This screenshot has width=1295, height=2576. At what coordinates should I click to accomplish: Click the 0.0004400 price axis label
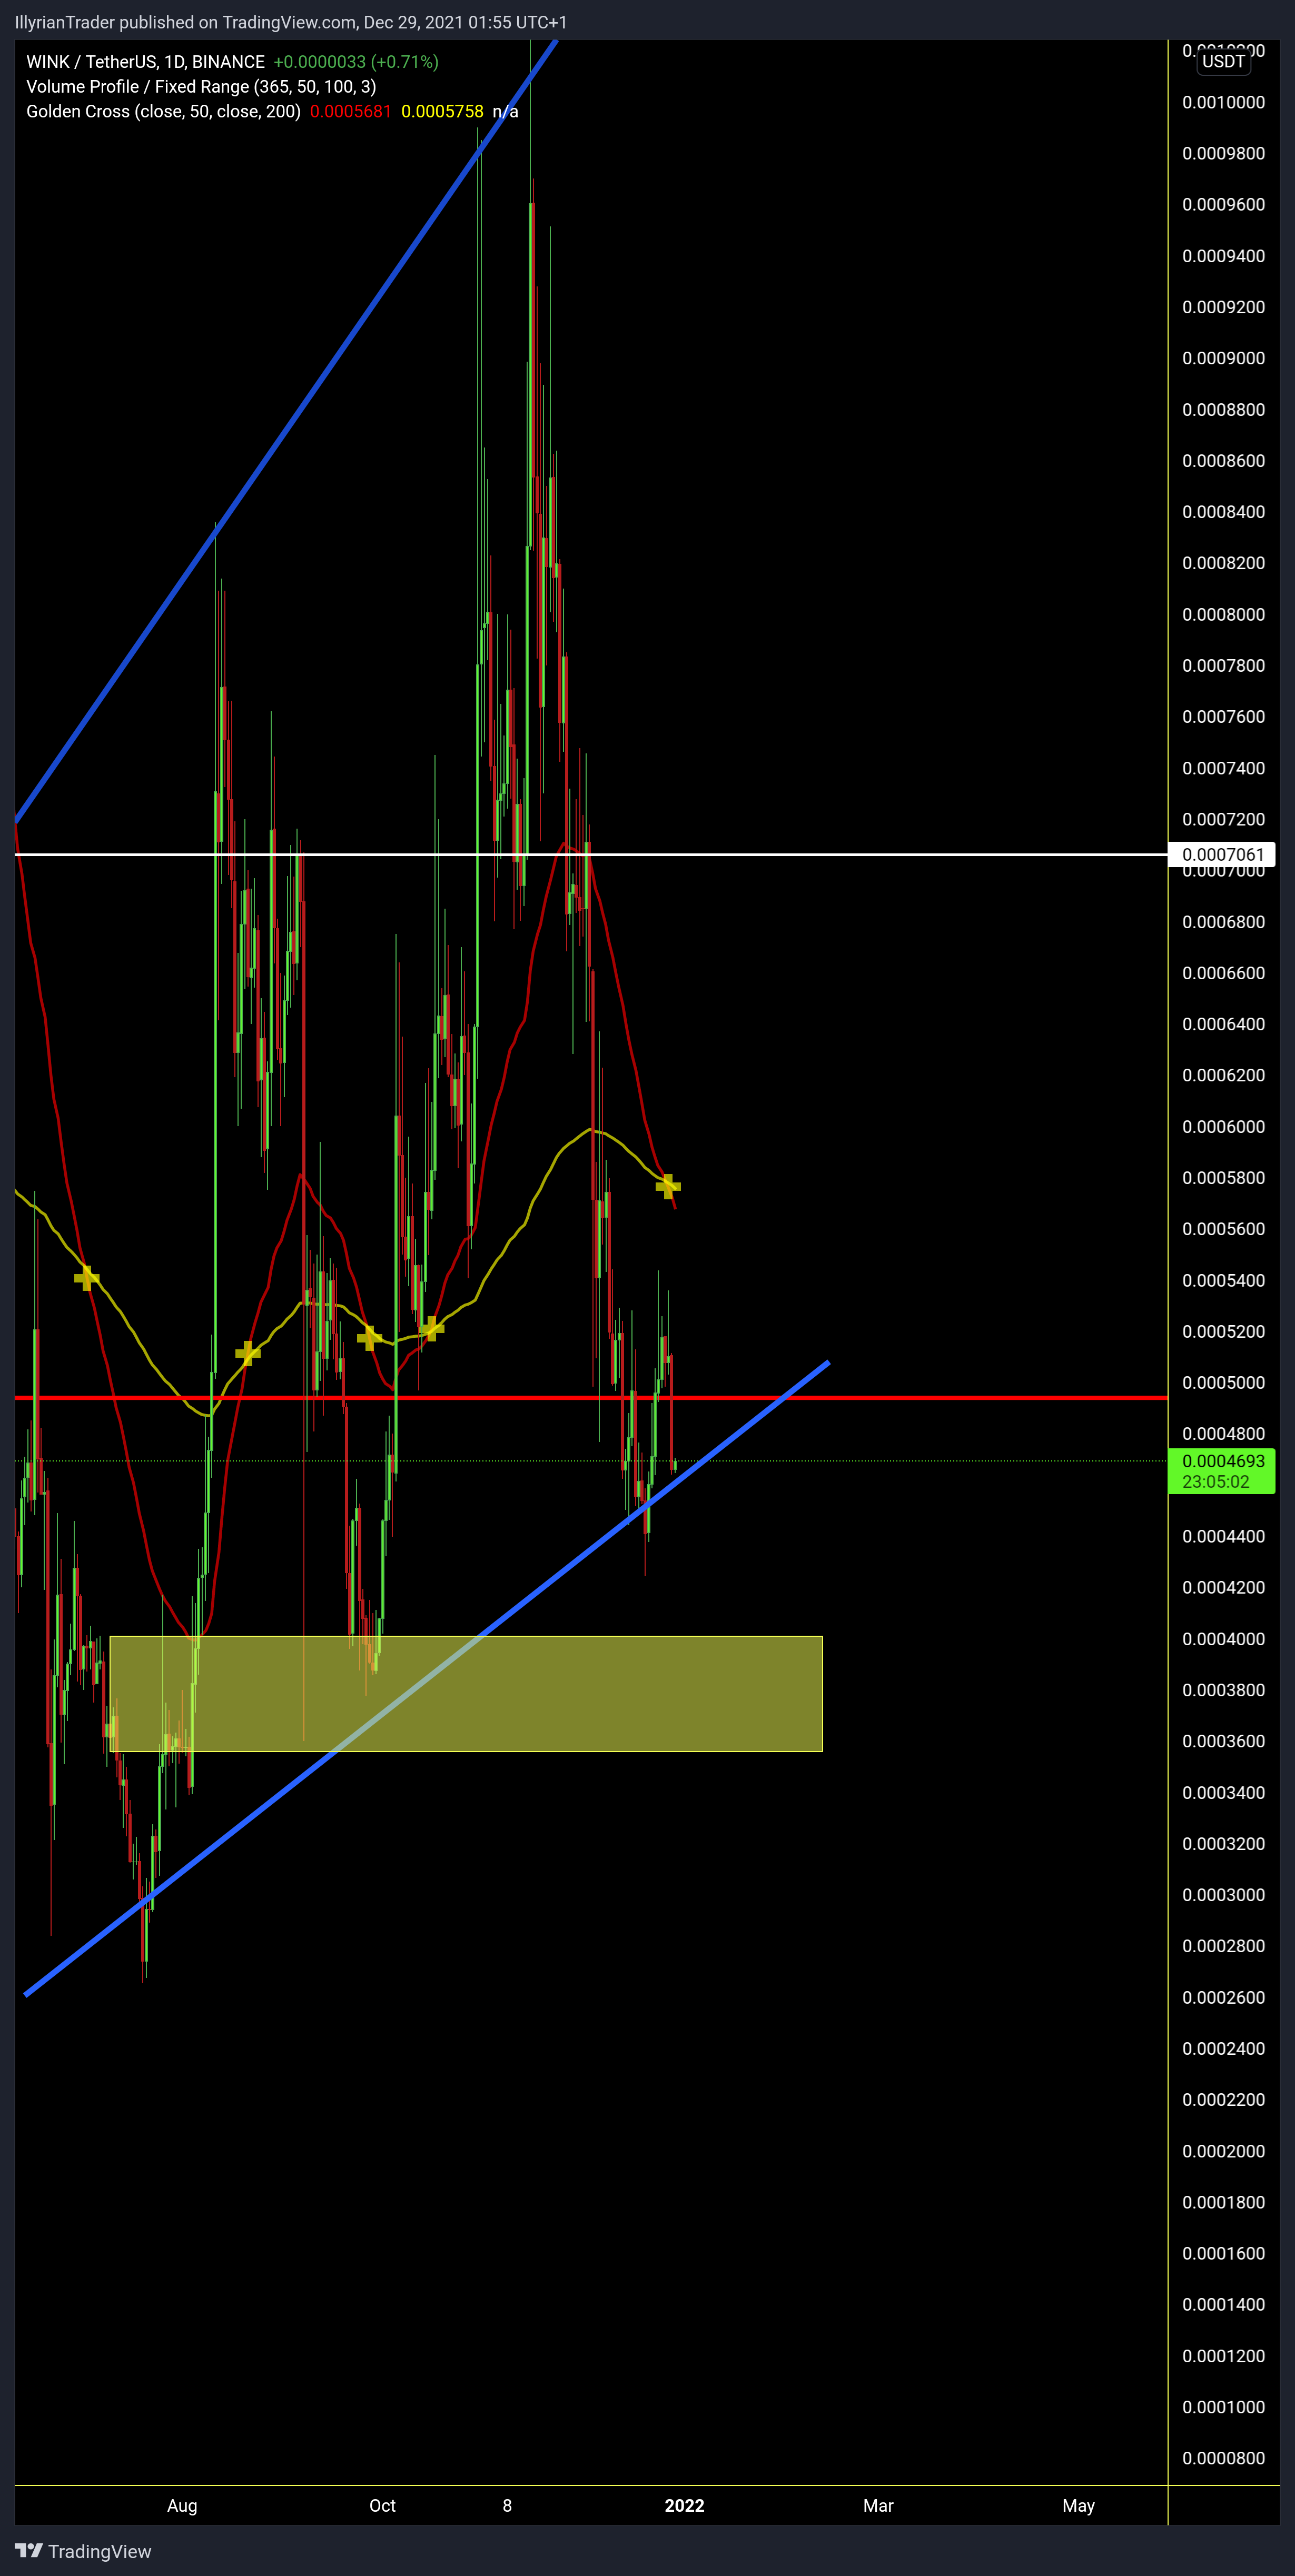[x=1223, y=1536]
